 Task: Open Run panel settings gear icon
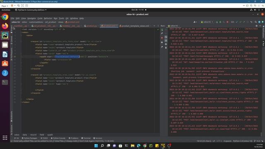257,26
